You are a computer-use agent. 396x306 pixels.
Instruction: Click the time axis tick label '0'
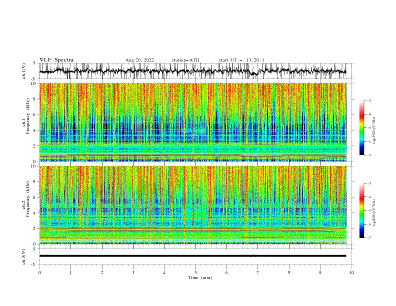click(39, 272)
